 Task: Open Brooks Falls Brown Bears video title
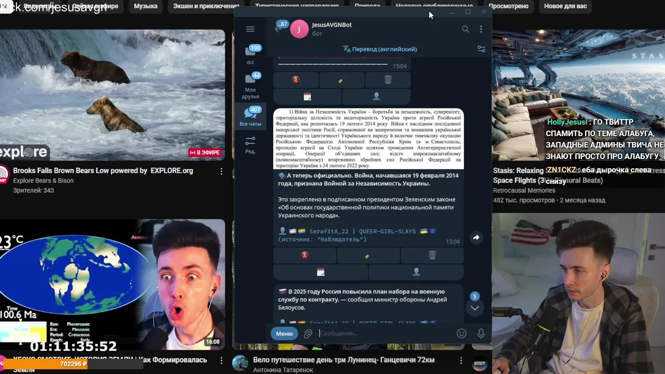point(103,170)
